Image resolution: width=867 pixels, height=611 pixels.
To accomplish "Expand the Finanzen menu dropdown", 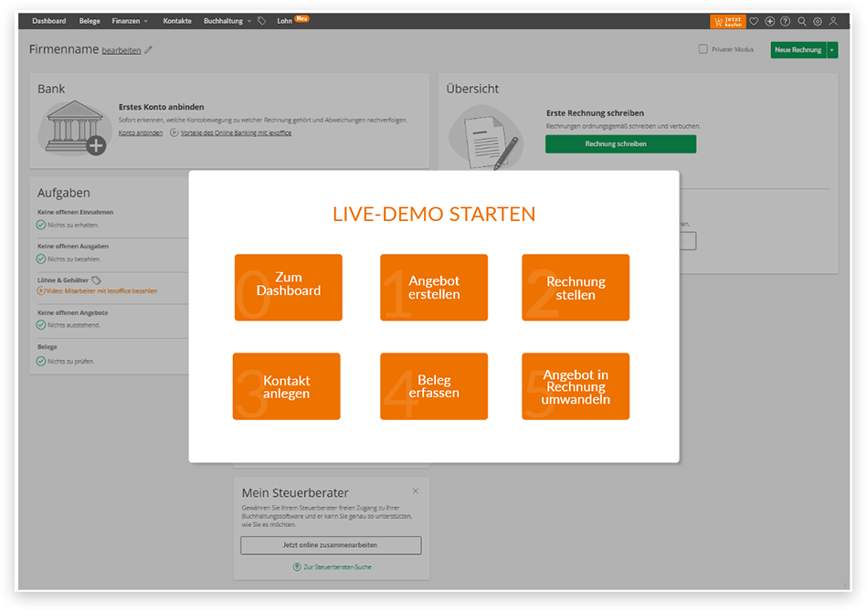I will (x=130, y=20).
